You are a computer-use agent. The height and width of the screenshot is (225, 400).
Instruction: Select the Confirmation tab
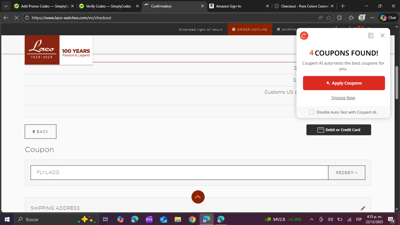coord(174,6)
